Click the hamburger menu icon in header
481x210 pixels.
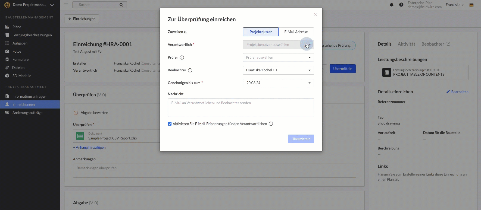[x=66, y=5]
